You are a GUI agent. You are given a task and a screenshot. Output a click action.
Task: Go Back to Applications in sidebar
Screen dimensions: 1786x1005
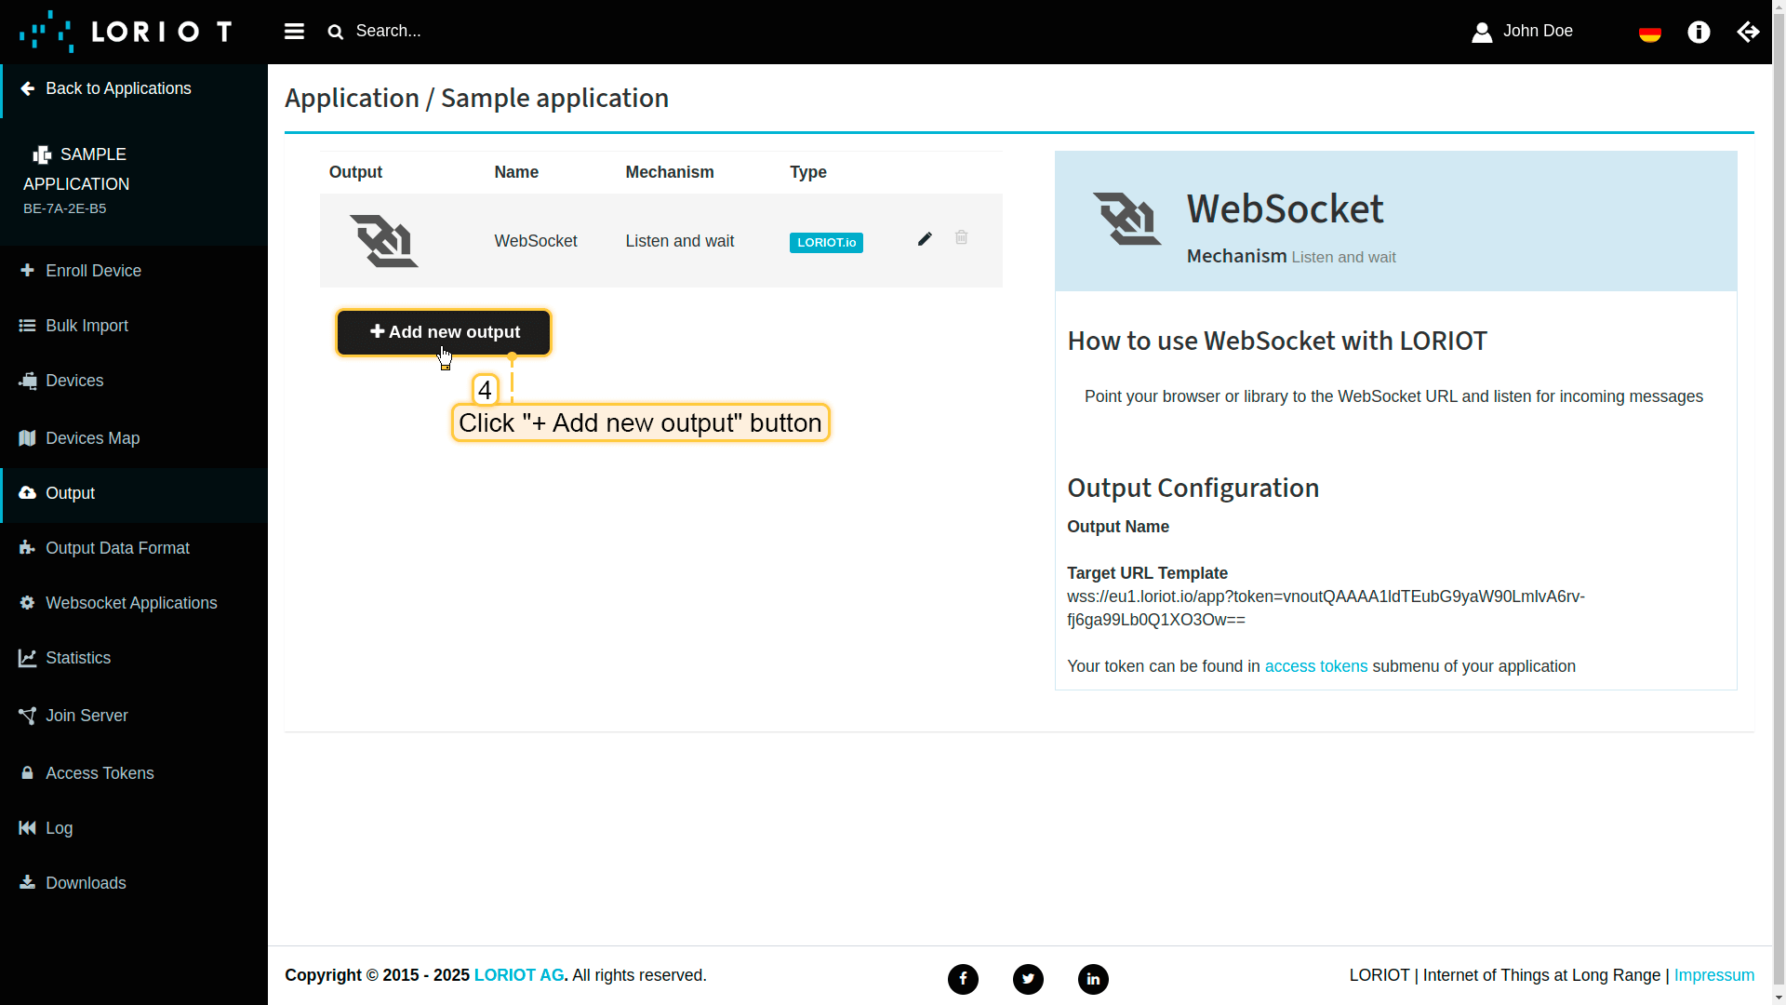coord(118,88)
